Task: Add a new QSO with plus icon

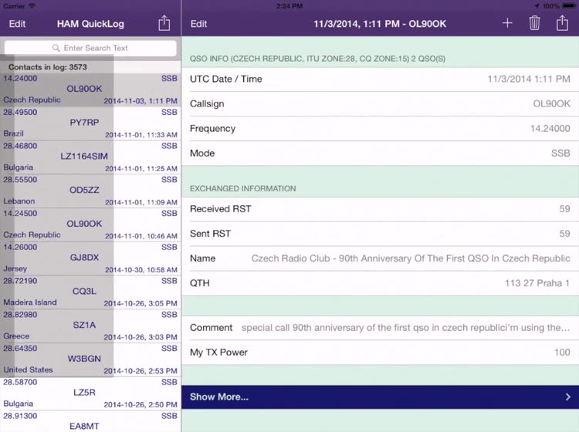Action: point(507,23)
